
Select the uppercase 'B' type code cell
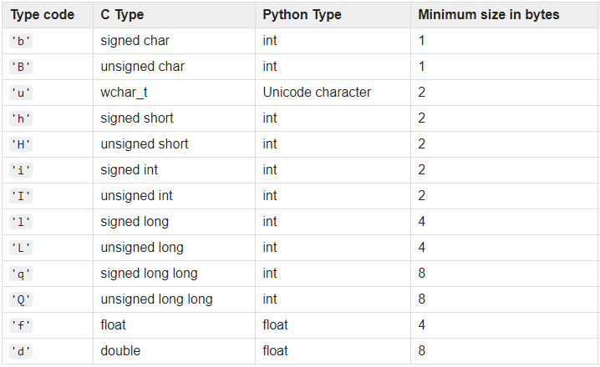pyautogui.click(x=20, y=67)
